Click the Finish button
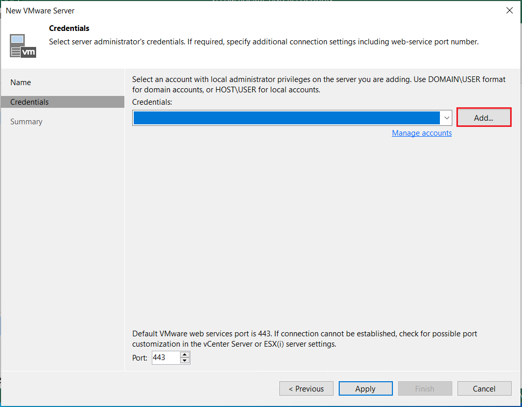This screenshot has width=522, height=407. point(425,388)
